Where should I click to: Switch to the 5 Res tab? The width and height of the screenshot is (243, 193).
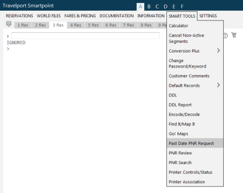[93, 25]
